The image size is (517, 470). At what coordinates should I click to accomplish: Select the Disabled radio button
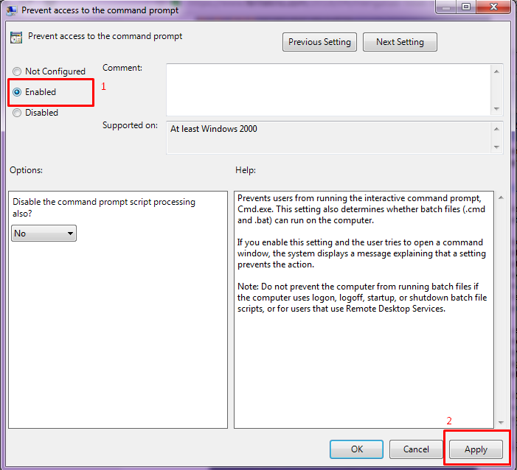point(17,113)
